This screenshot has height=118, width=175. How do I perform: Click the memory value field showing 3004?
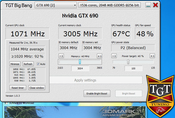pyautogui.click(x=80, y=68)
